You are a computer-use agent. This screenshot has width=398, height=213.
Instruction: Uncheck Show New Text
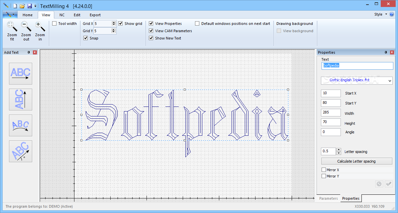[151, 38]
